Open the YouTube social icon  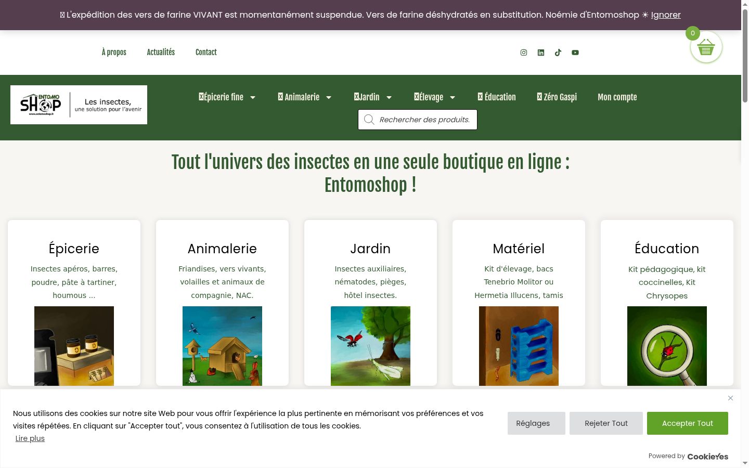pos(575,53)
